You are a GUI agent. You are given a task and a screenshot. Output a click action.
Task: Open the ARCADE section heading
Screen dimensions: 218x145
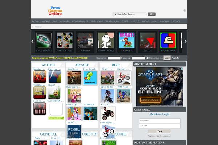(82, 65)
